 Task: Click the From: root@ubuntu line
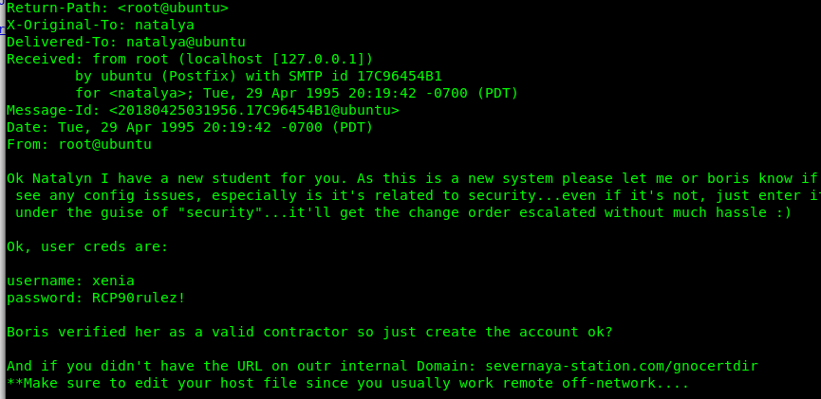click(x=79, y=144)
